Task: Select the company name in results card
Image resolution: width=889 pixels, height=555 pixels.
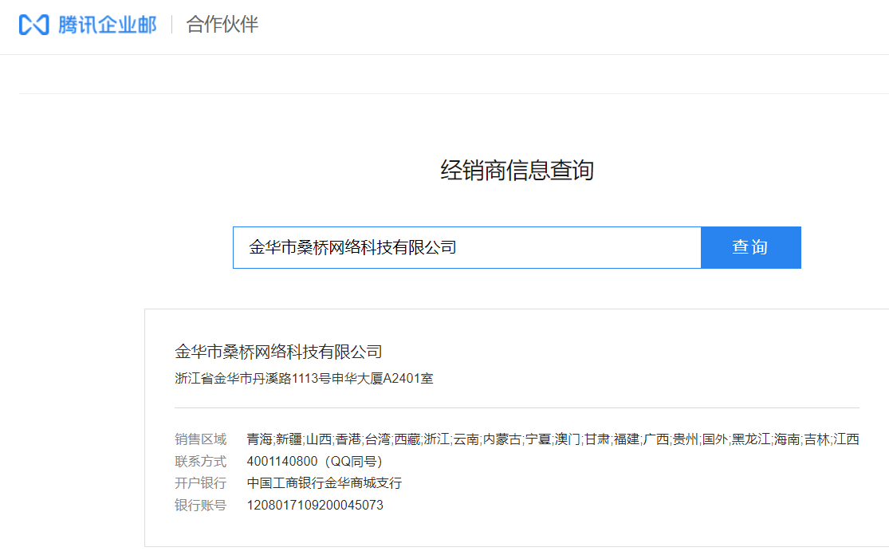Action: coord(278,352)
